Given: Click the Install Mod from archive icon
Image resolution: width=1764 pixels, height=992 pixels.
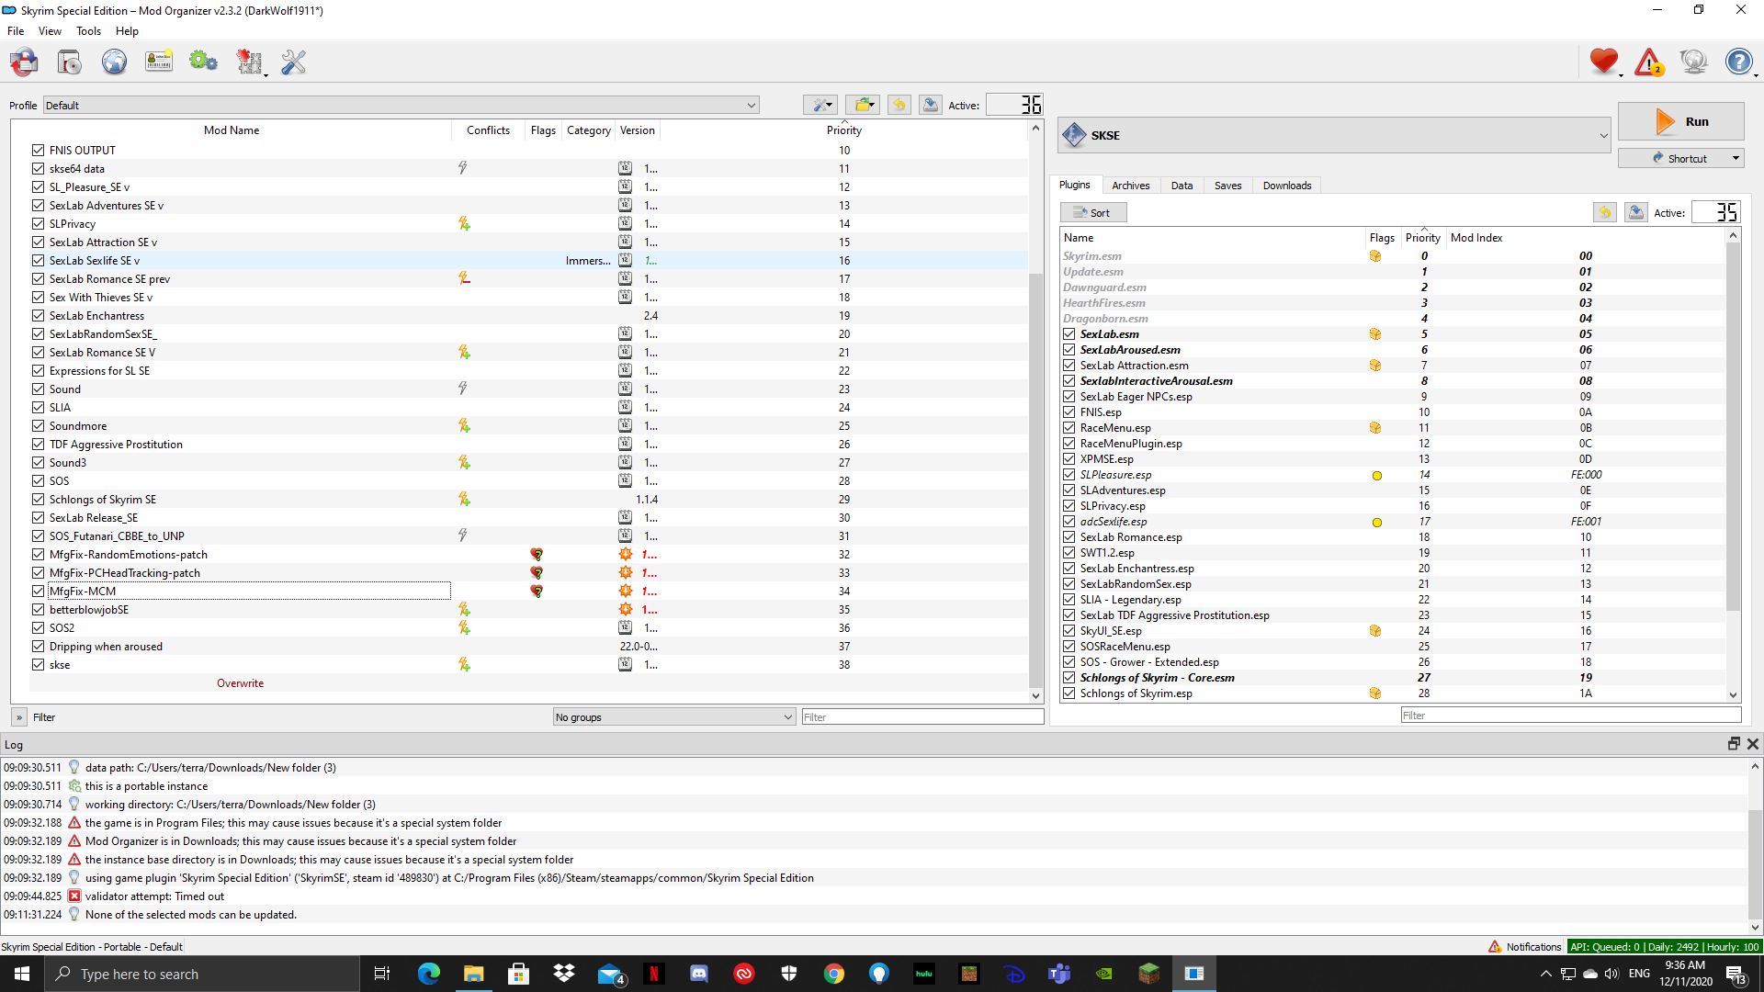Looking at the screenshot, I should 69,62.
